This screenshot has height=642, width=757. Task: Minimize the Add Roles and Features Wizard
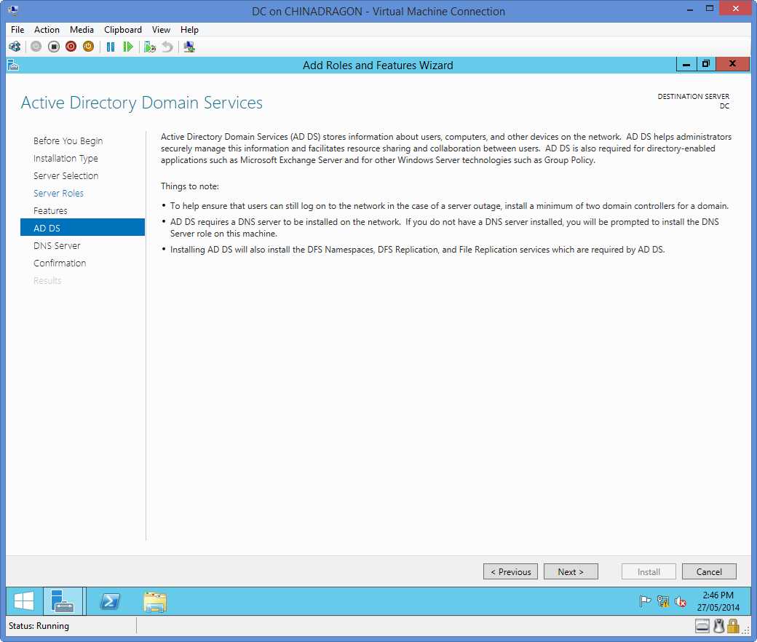[x=686, y=64]
